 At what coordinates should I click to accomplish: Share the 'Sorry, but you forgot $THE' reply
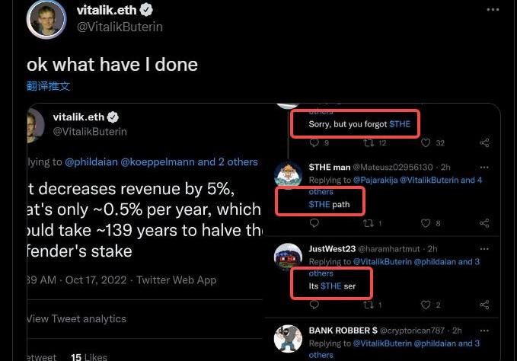pyautogui.click(x=483, y=142)
